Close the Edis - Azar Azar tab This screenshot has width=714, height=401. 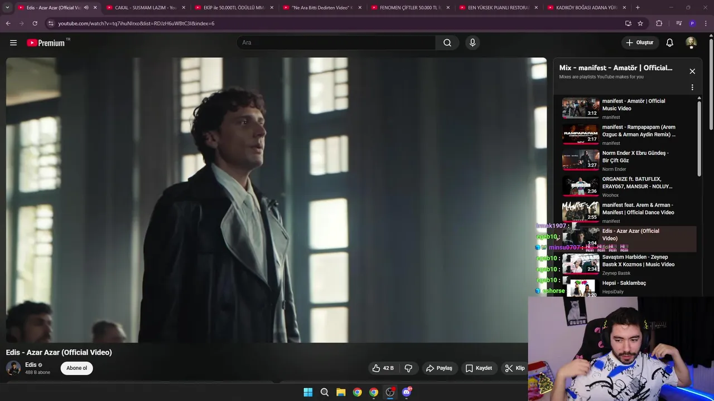click(x=95, y=8)
